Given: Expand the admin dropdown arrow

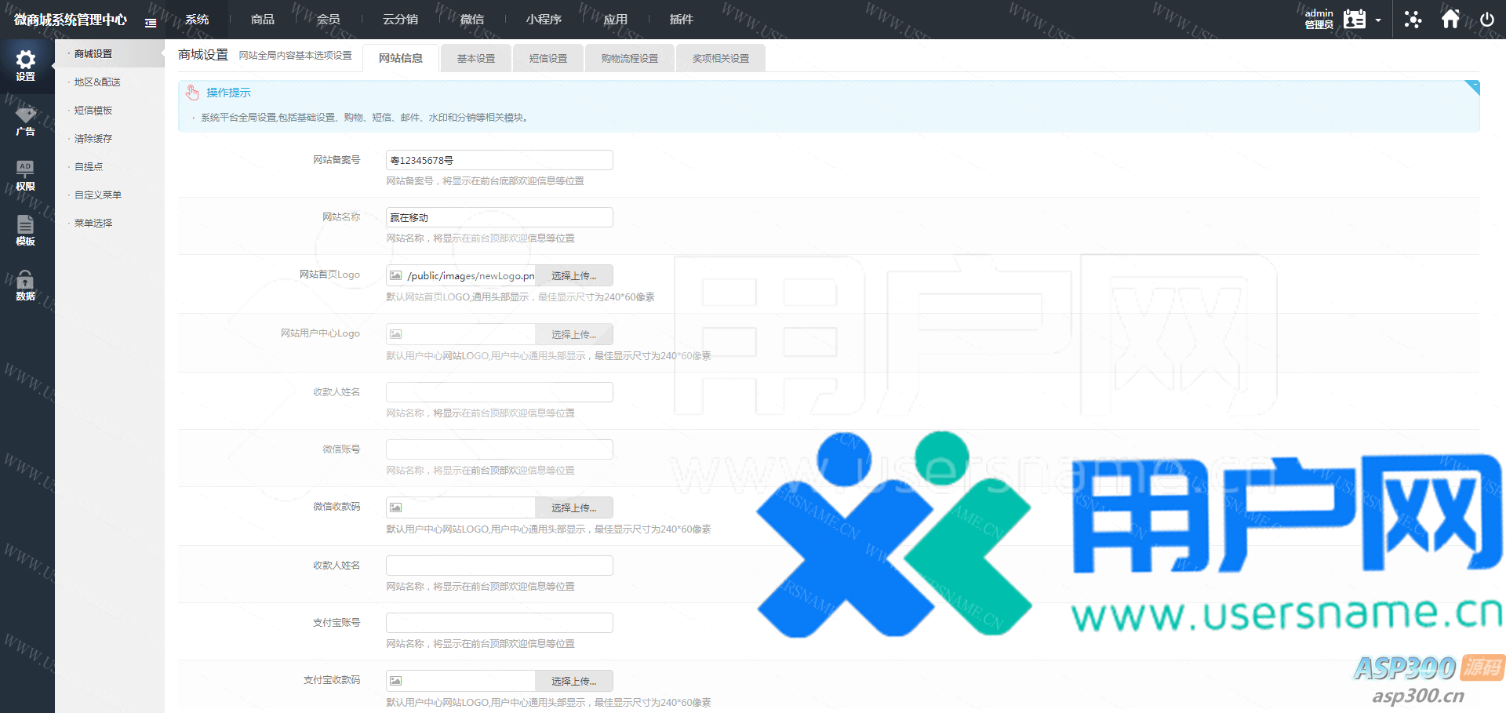Looking at the screenshot, I should point(1378,20).
